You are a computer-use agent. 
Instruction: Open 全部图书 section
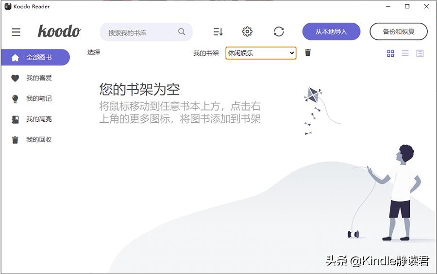click(35, 57)
